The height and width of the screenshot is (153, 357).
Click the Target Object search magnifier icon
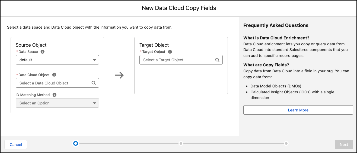(x=218, y=60)
